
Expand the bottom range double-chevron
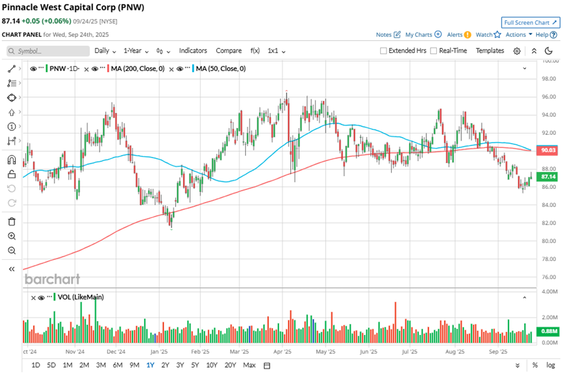[517, 366]
